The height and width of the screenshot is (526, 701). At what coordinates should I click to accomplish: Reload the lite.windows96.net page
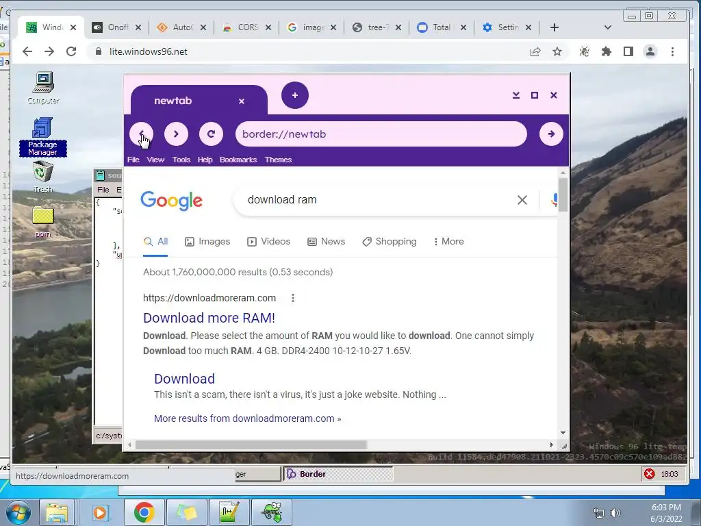pos(71,51)
